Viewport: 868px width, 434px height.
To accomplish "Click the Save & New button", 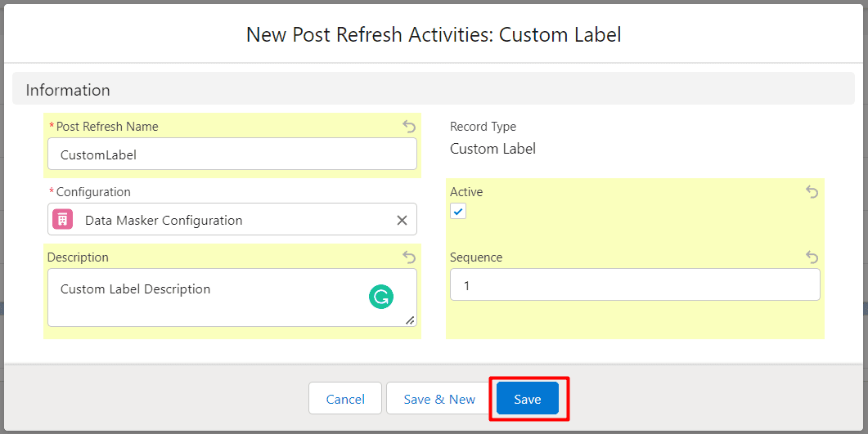I will pyautogui.click(x=439, y=399).
